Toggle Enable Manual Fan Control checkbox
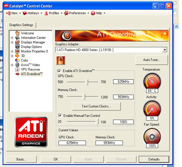182x167 pixels. (60, 115)
